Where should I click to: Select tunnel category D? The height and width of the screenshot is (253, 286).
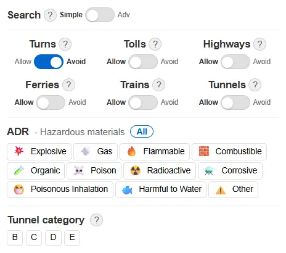coord(53,238)
